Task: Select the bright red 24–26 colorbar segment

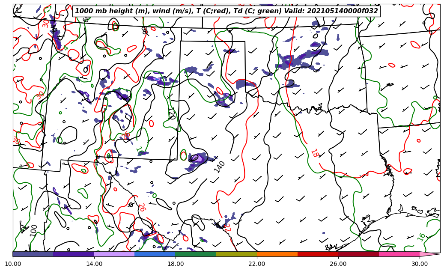Action: 318,254
